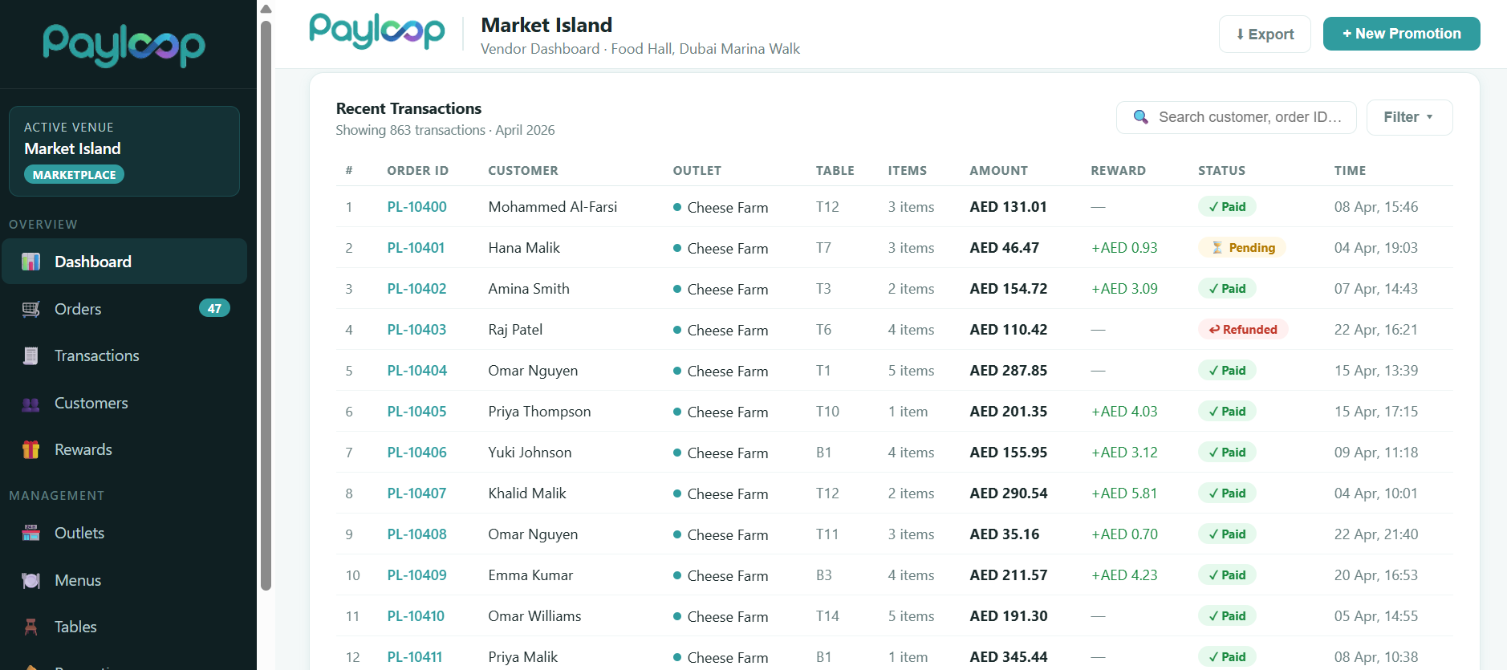The height and width of the screenshot is (670, 1507).
Task: Click customer name Emma Kumar
Action: point(530,575)
